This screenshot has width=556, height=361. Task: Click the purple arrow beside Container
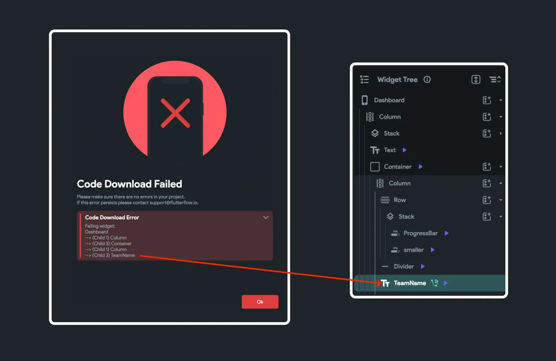coord(421,167)
